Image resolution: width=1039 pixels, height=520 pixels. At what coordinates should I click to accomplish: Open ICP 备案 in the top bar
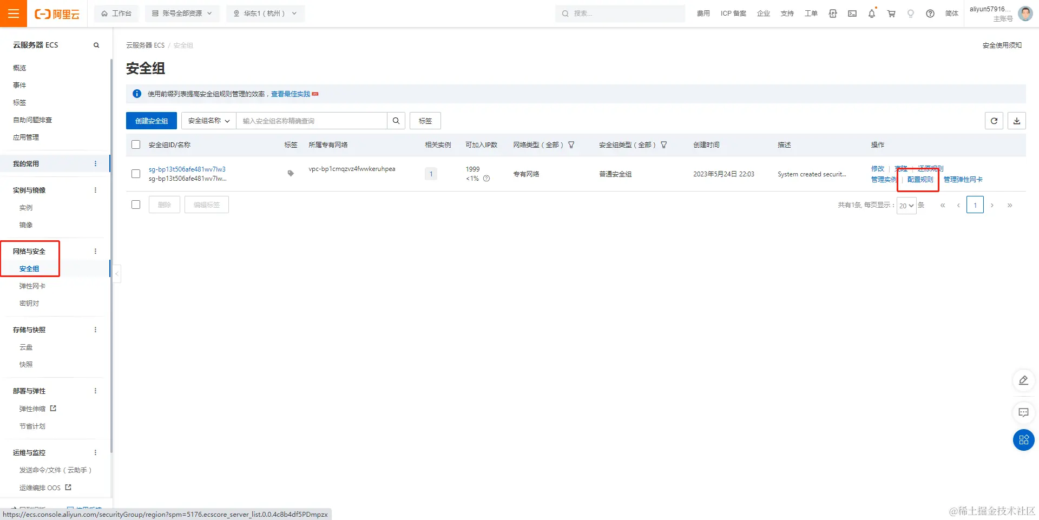[733, 14]
